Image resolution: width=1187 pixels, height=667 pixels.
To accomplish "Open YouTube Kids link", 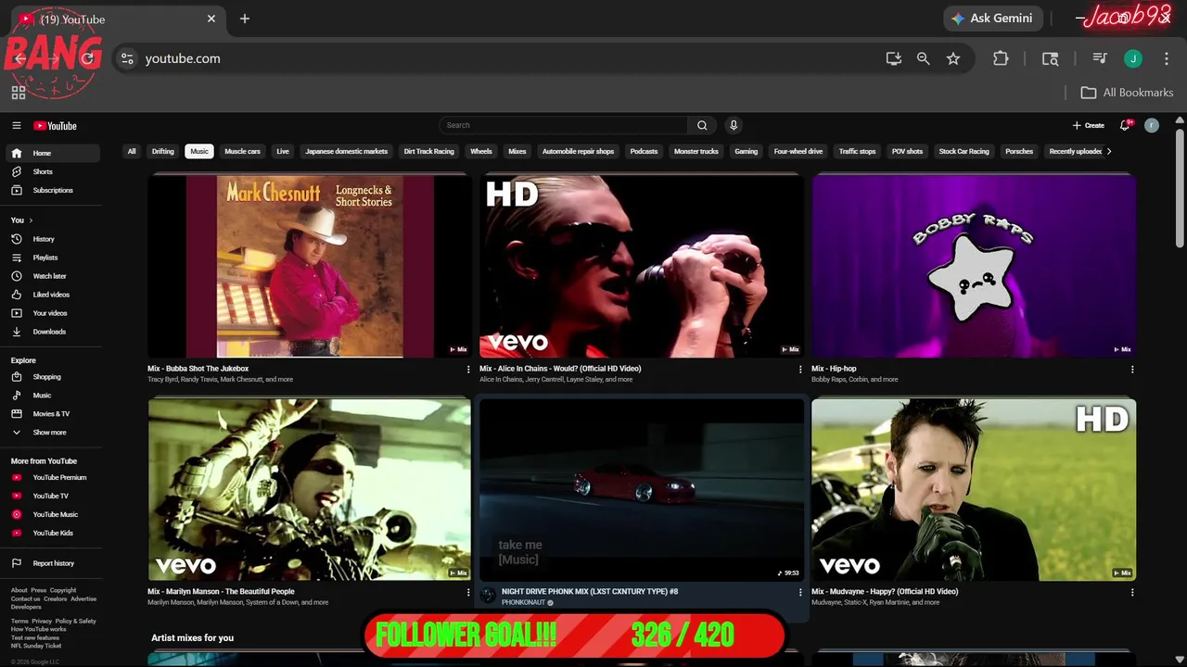I will [x=54, y=533].
